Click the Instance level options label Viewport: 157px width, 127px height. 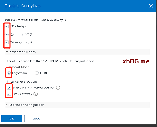[x=22, y=81]
